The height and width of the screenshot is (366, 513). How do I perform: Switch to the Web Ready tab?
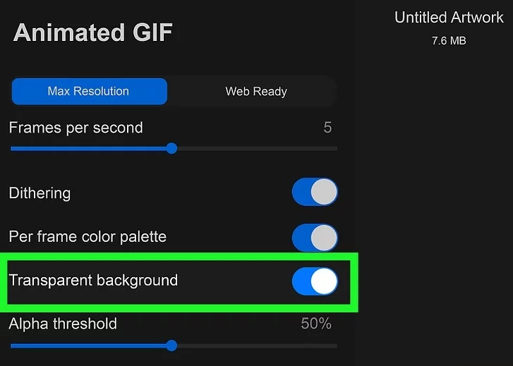[255, 92]
